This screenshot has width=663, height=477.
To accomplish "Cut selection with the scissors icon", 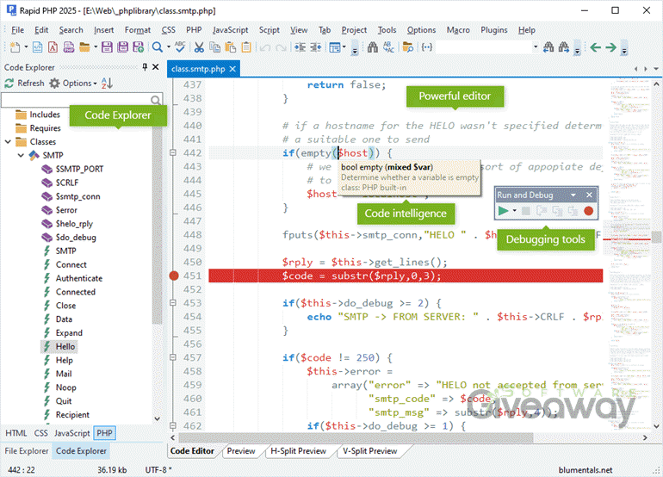I will pos(199,47).
